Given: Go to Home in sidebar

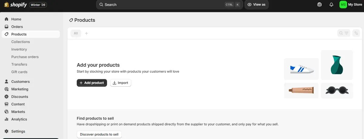Looking at the screenshot, I should 31,19.
